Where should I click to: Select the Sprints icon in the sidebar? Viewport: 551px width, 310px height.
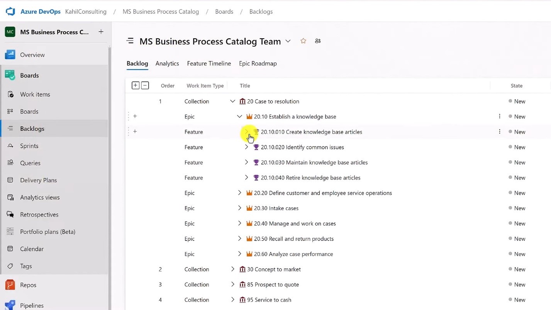pos(10,146)
